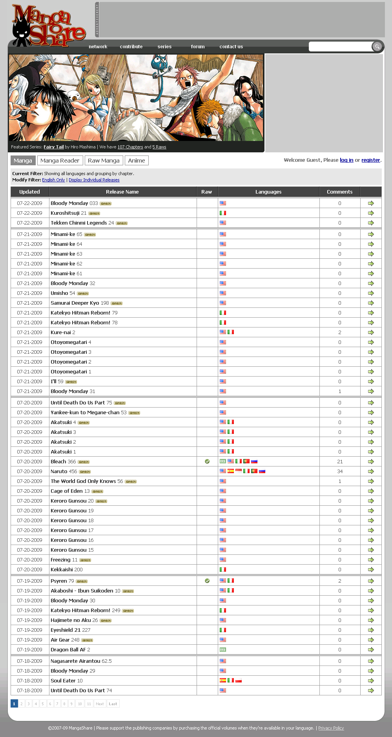Click Display Individual Releases link

pos(94,180)
